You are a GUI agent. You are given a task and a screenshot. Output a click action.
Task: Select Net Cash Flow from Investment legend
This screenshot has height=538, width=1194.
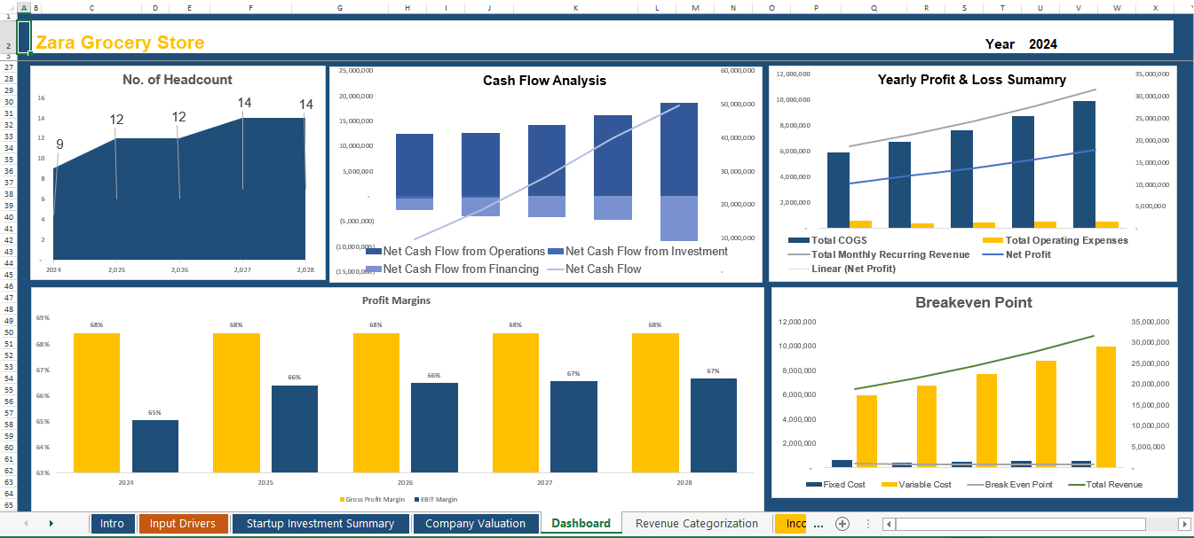click(x=638, y=252)
